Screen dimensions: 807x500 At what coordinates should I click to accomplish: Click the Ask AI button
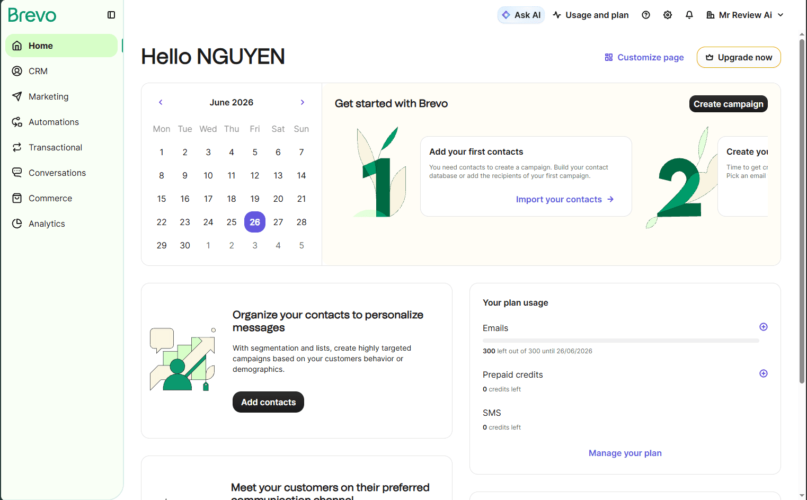pos(521,15)
